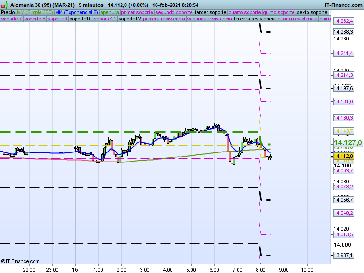Click the soporte9 label

pos(57,19)
